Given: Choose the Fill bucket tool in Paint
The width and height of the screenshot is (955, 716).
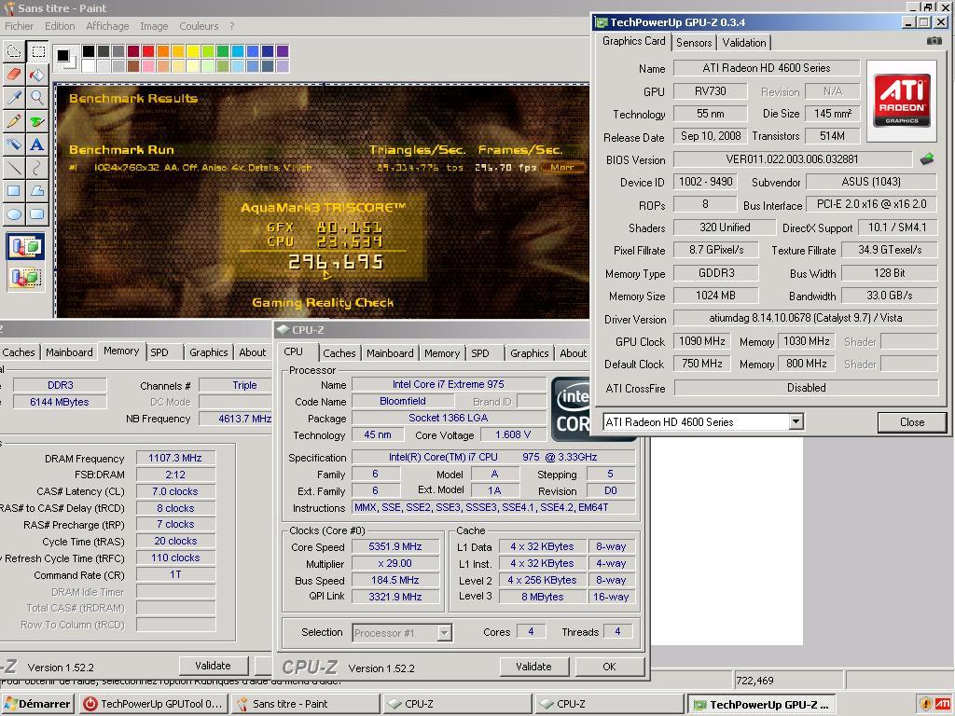Looking at the screenshot, I should tap(37, 75).
